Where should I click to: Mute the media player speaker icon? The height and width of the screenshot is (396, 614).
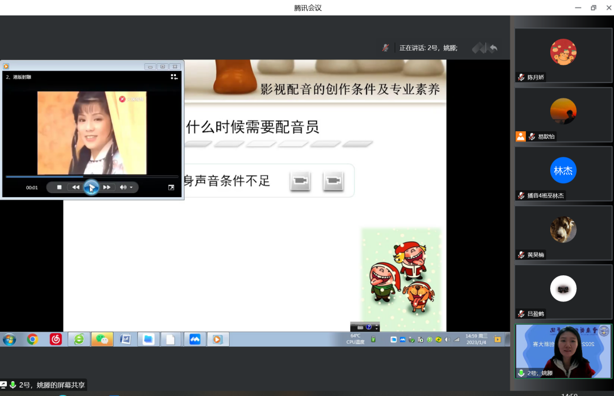123,187
